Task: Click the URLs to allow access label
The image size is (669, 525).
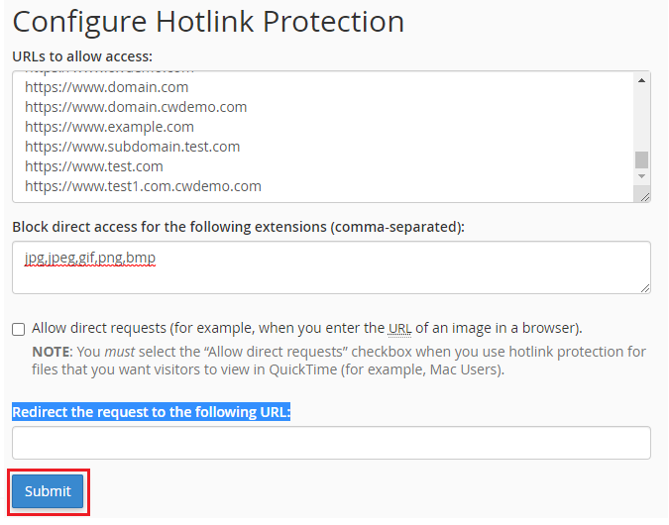Action: [82, 56]
